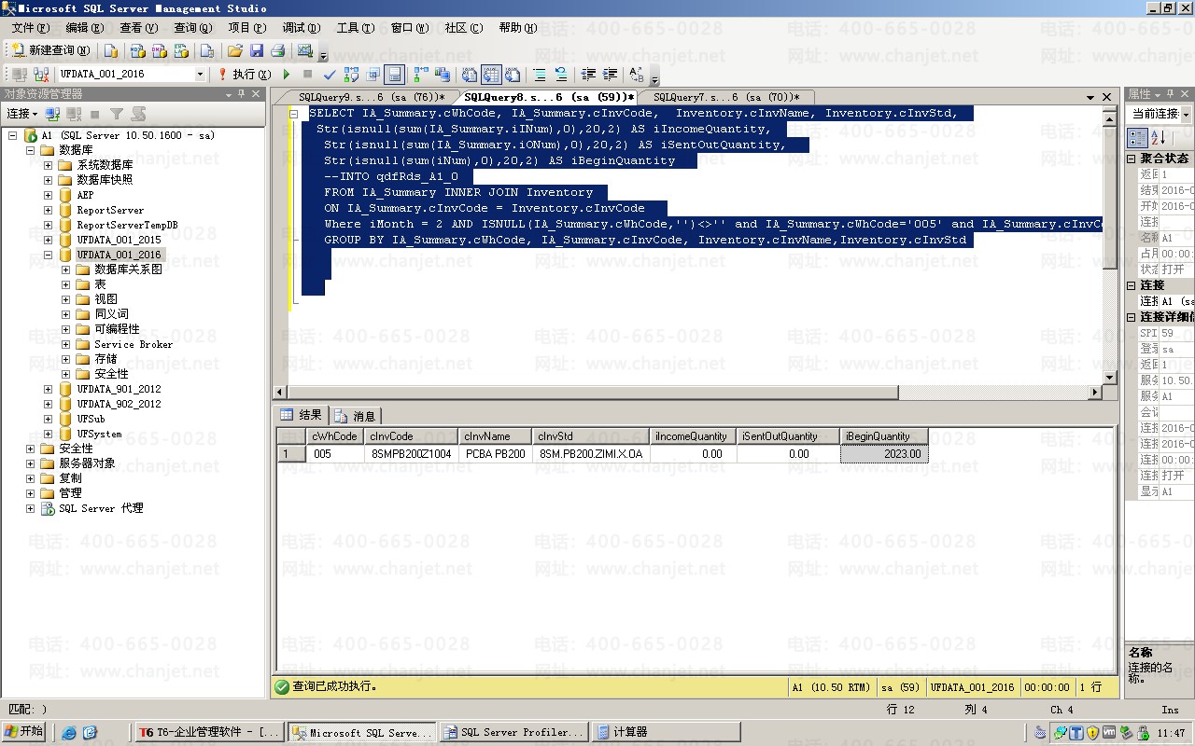
Task: Click the 执行 (Execute) query button
Action: pos(244,74)
